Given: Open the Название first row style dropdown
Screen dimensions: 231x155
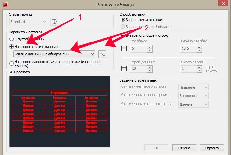Looking at the screenshot, I should [193, 87].
